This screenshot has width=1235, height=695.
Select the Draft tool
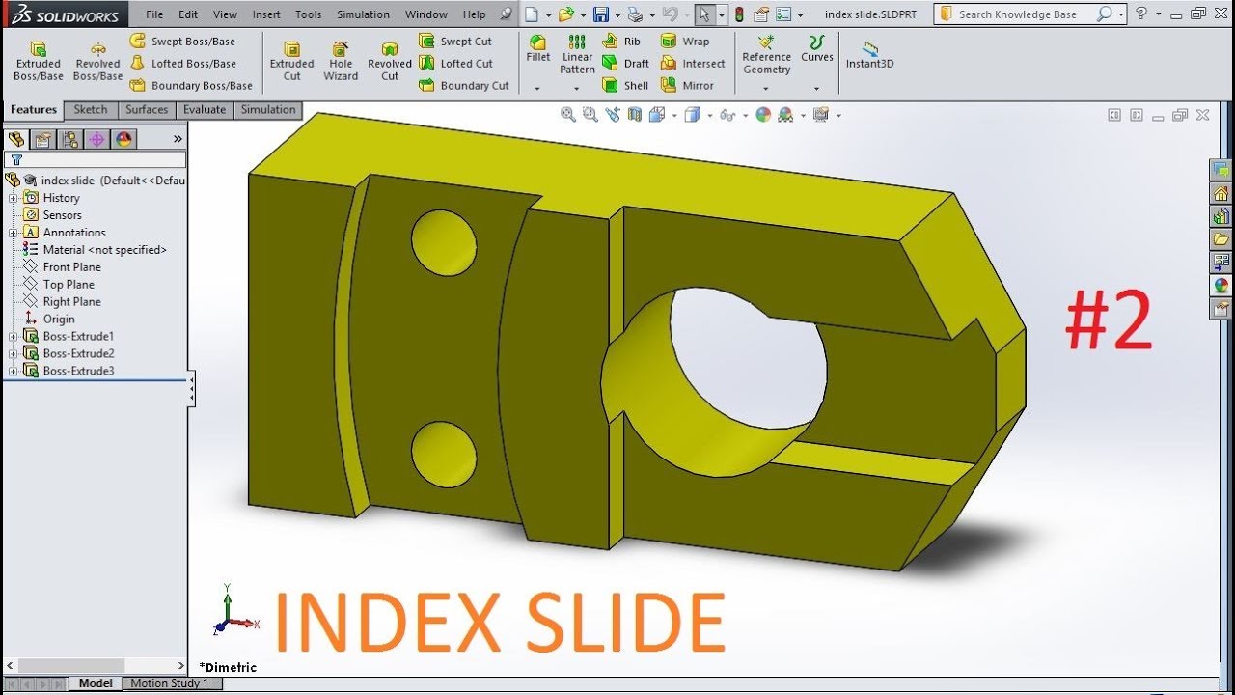coord(625,64)
